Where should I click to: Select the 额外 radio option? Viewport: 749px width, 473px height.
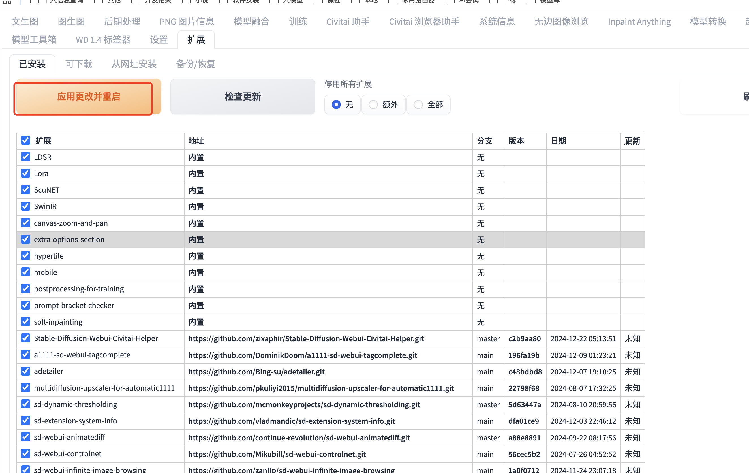click(x=373, y=105)
